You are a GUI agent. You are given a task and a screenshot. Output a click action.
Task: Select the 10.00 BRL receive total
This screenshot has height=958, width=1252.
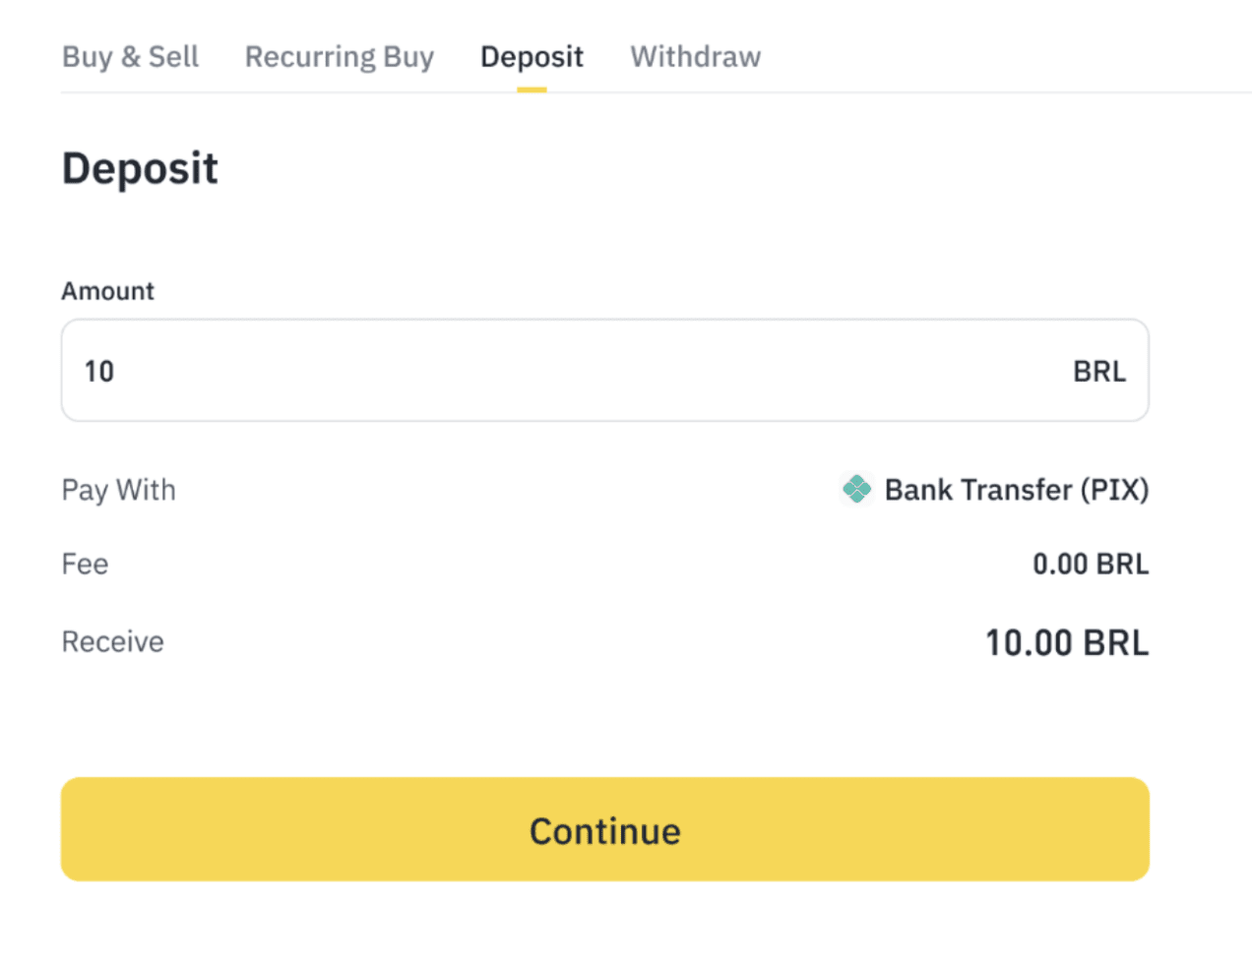(1066, 643)
